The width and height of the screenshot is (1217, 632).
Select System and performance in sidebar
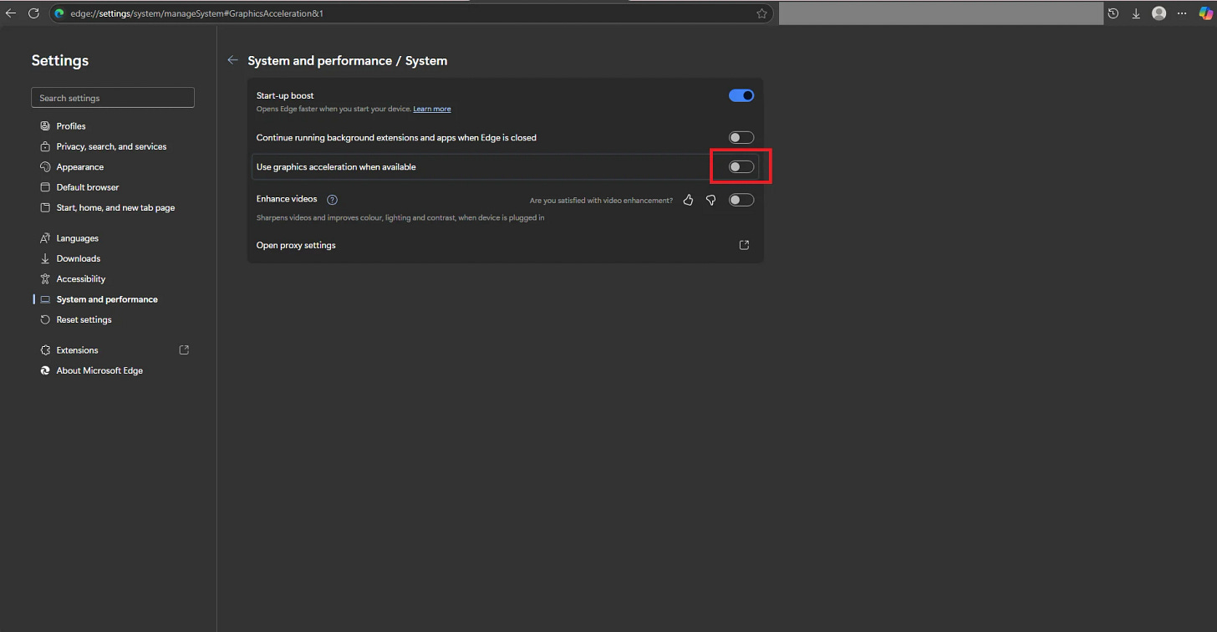click(x=106, y=298)
